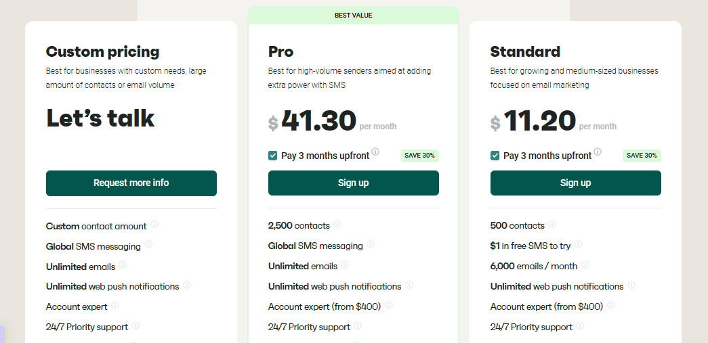Click Pro plan Account expert (from $400) text
This screenshot has width=708, height=343.
pos(325,307)
